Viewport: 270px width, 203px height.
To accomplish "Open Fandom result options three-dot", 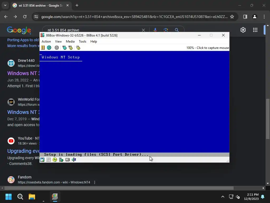I will (95, 182).
